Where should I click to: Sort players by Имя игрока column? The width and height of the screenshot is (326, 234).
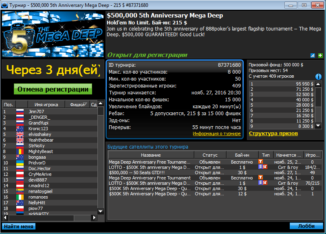(46, 105)
